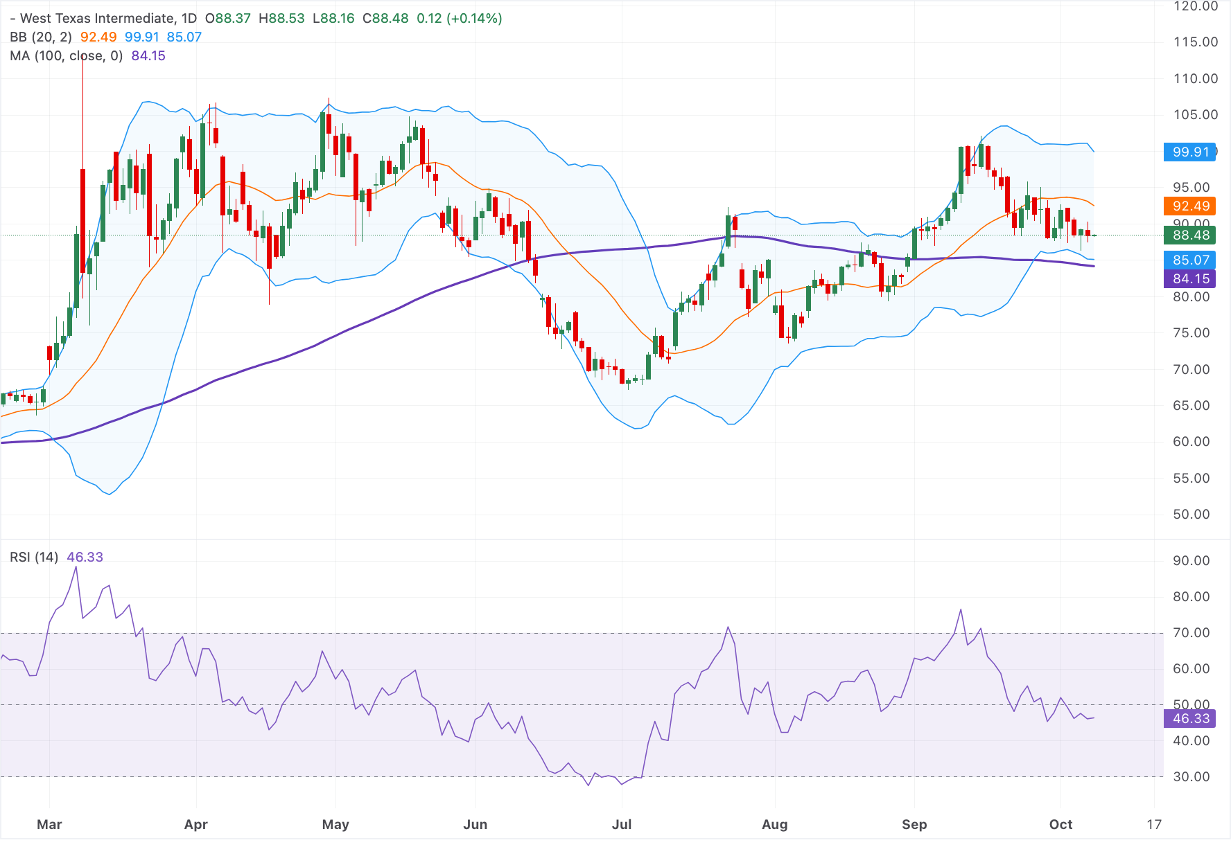Click the BB upper value 99.91 in legend
This screenshot has height=847, width=1231.
click(142, 37)
